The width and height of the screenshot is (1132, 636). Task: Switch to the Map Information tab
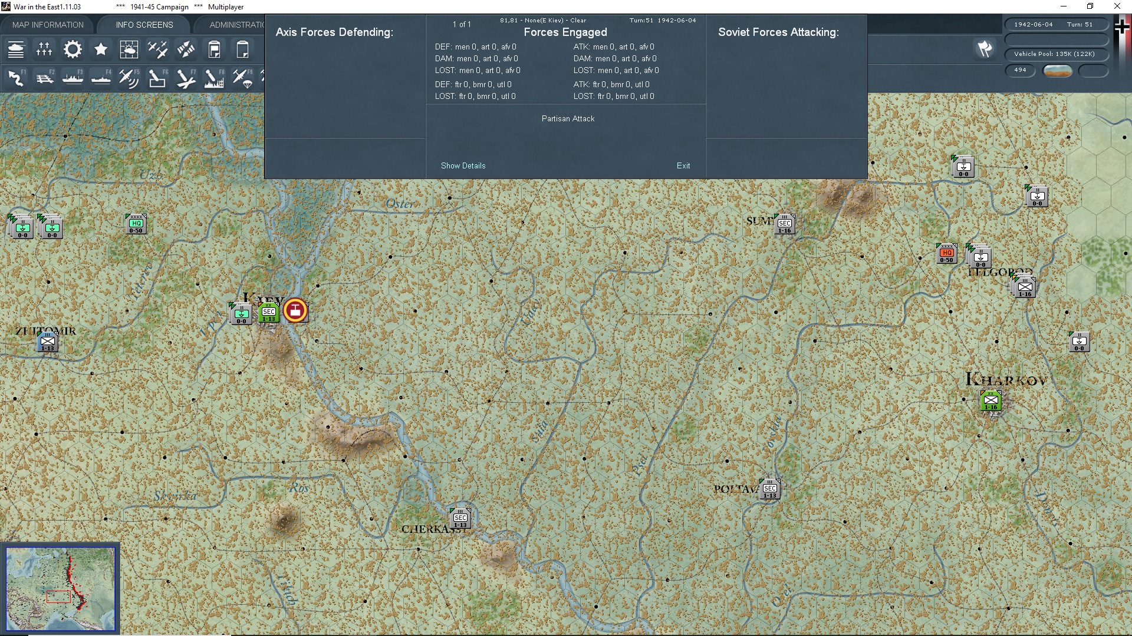[x=48, y=25]
